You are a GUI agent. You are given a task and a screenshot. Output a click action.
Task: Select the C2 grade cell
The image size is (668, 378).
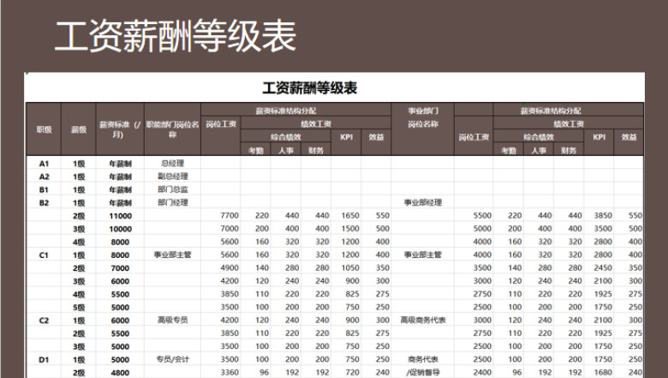pyautogui.click(x=44, y=321)
